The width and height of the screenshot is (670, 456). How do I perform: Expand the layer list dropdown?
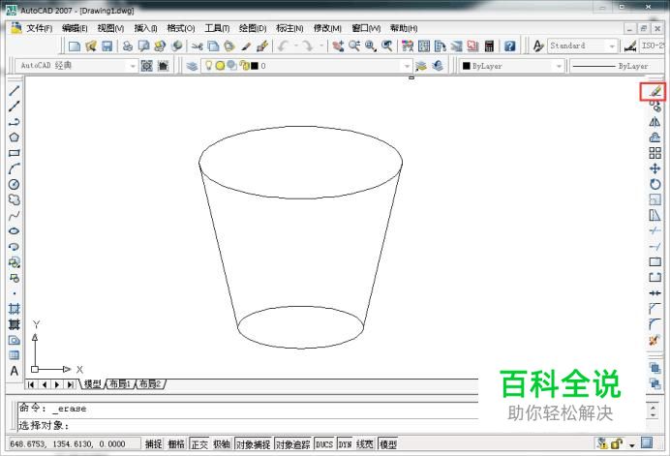[x=407, y=66]
